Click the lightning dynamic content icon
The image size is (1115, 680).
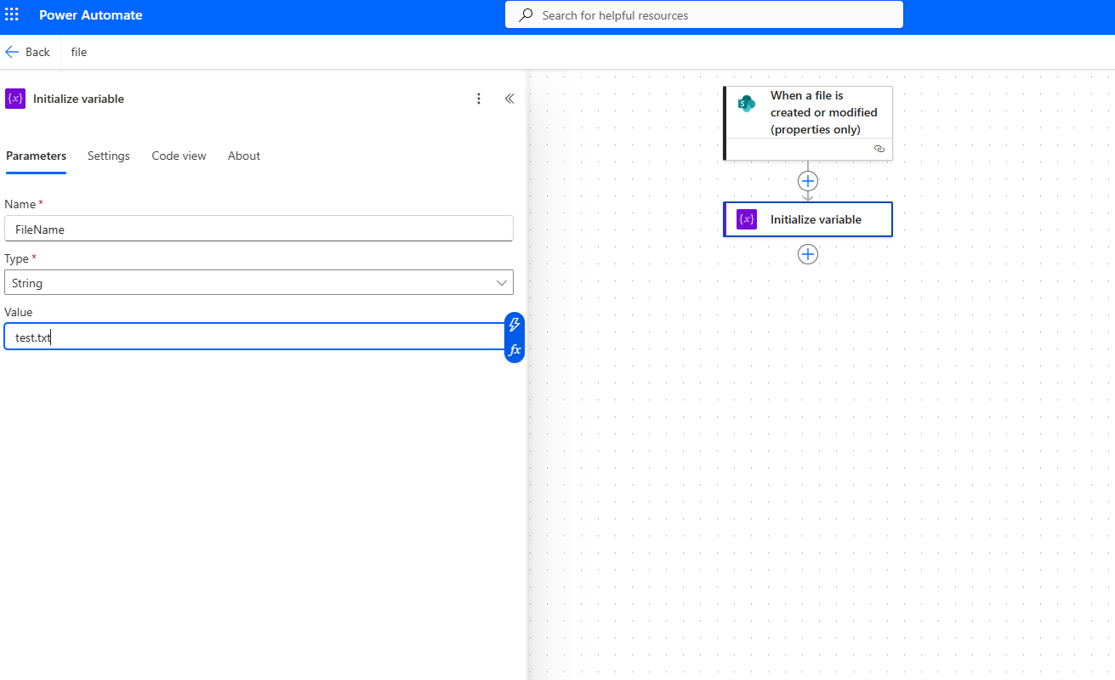point(515,325)
